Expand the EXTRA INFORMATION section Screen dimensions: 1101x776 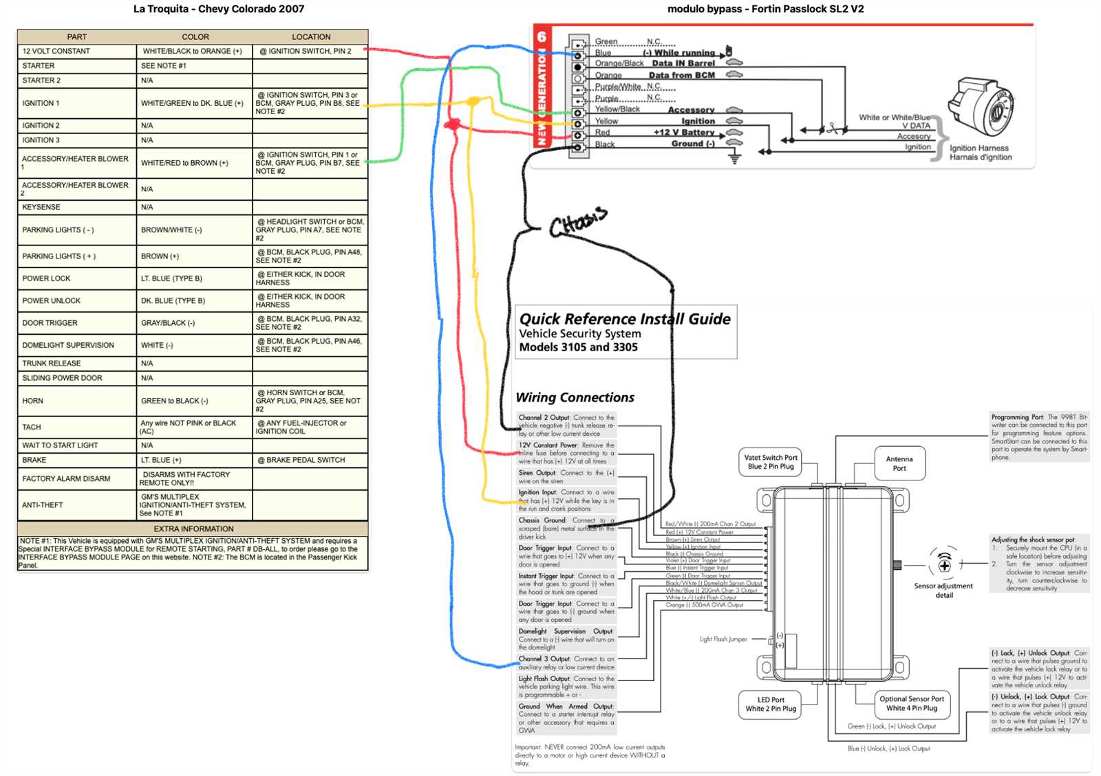195,529
